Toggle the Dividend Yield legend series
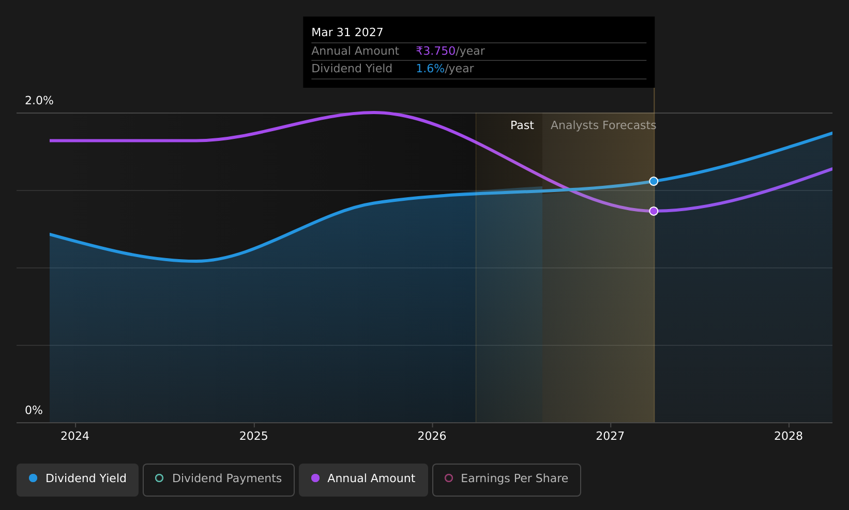This screenshot has width=849, height=510. (78, 480)
